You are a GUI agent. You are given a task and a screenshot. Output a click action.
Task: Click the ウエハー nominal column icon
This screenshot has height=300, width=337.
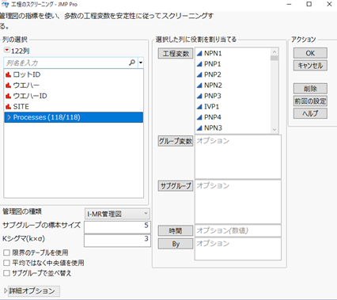point(8,85)
